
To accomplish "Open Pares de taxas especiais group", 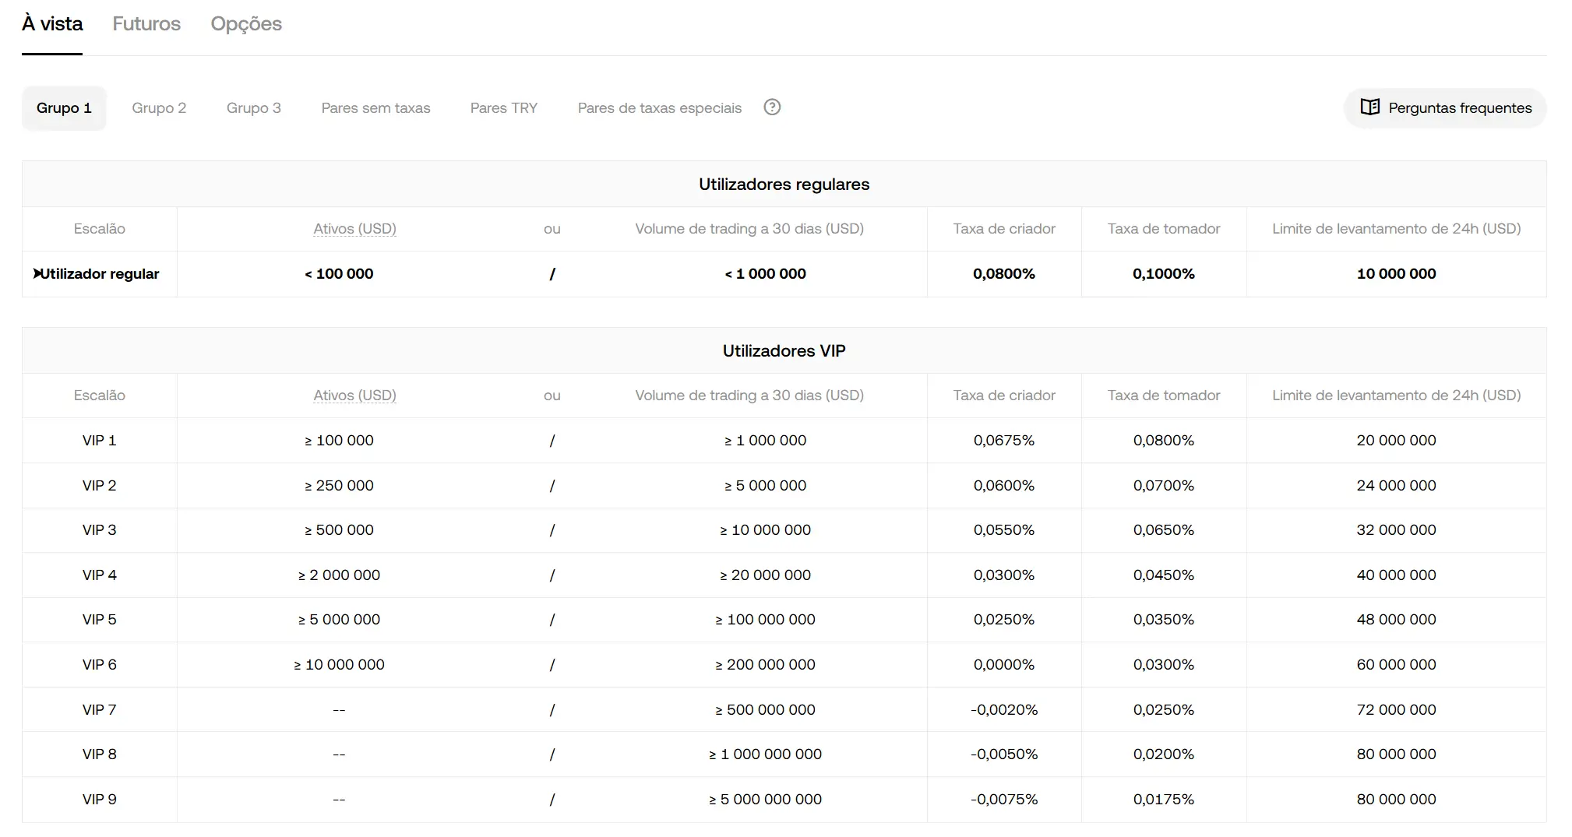I will [659, 108].
